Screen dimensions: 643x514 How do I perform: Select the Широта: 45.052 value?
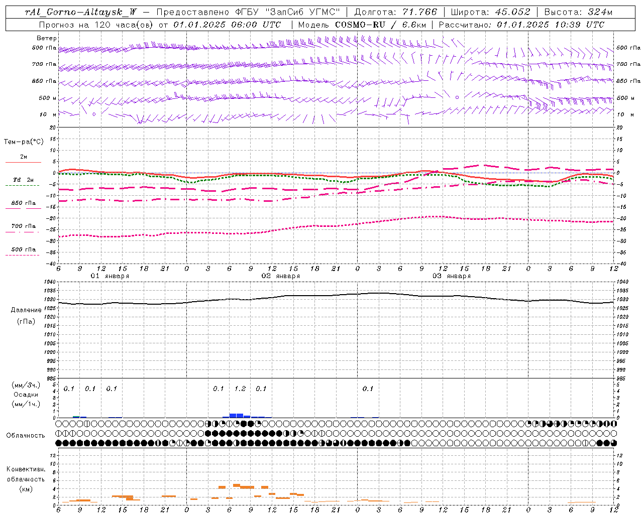click(x=490, y=13)
